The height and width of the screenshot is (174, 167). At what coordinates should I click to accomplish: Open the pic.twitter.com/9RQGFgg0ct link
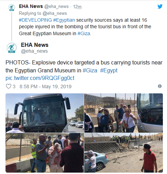(40, 78)
